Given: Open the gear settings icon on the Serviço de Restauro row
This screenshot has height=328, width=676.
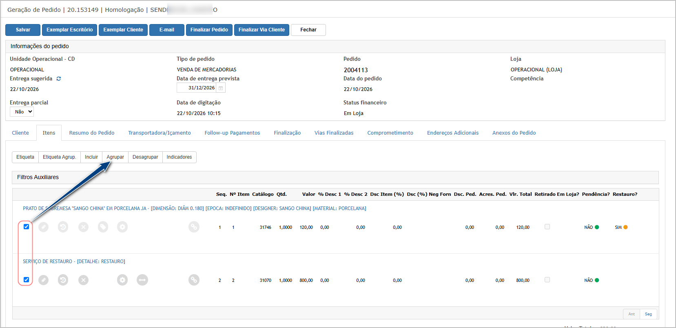Looking at the screenshot, I should [122, 280].
